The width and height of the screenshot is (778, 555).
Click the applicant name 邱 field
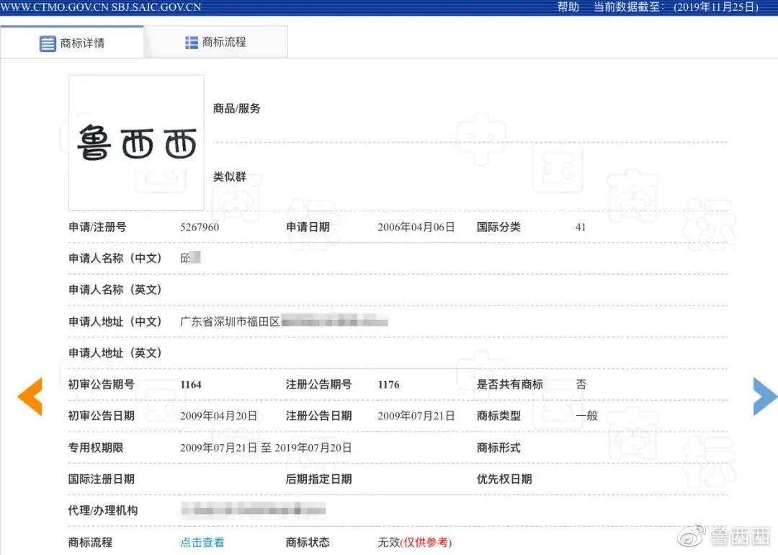[189, 258]
